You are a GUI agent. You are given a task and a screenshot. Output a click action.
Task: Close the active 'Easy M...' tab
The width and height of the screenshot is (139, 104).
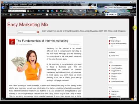[x=116, y=14]
